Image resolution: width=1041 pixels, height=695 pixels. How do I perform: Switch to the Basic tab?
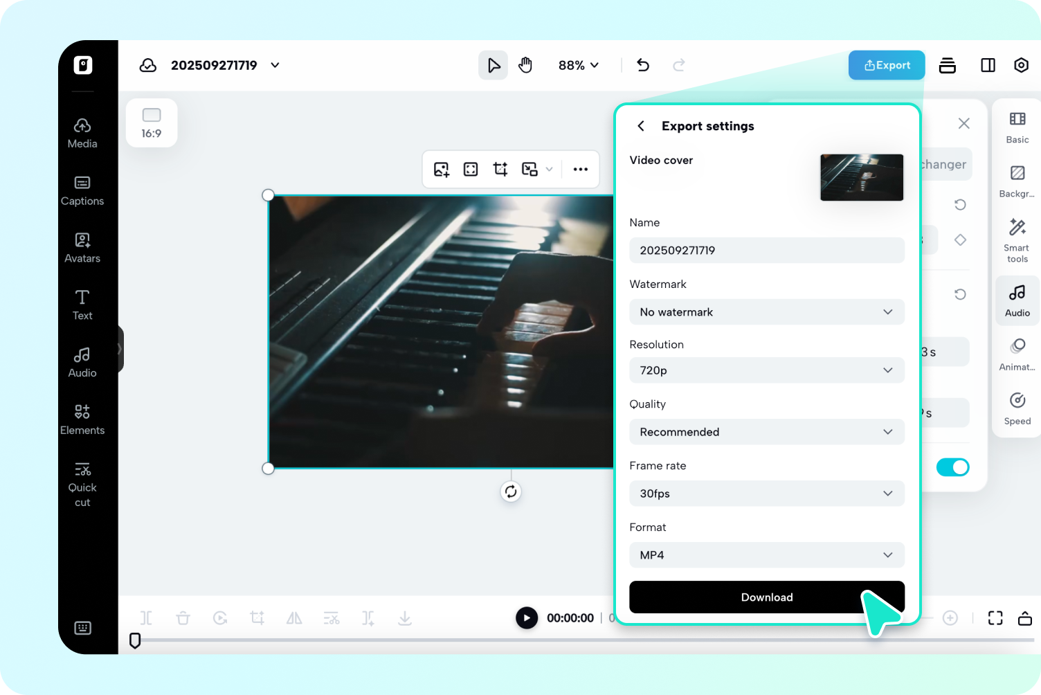coord(1017,128)
